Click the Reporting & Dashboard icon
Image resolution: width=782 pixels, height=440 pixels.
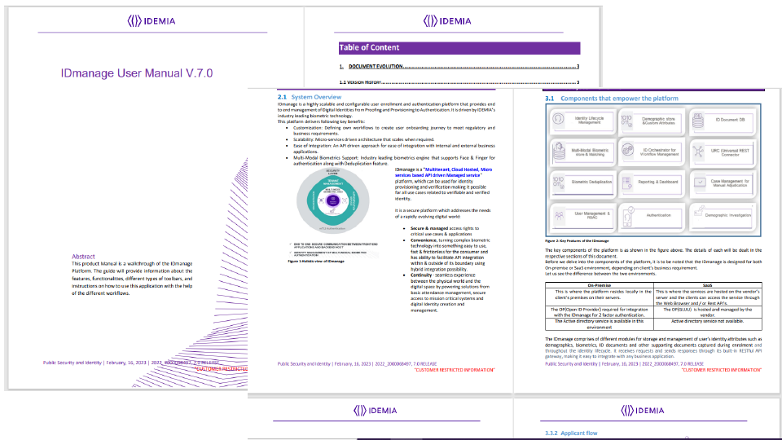point(627,183)
